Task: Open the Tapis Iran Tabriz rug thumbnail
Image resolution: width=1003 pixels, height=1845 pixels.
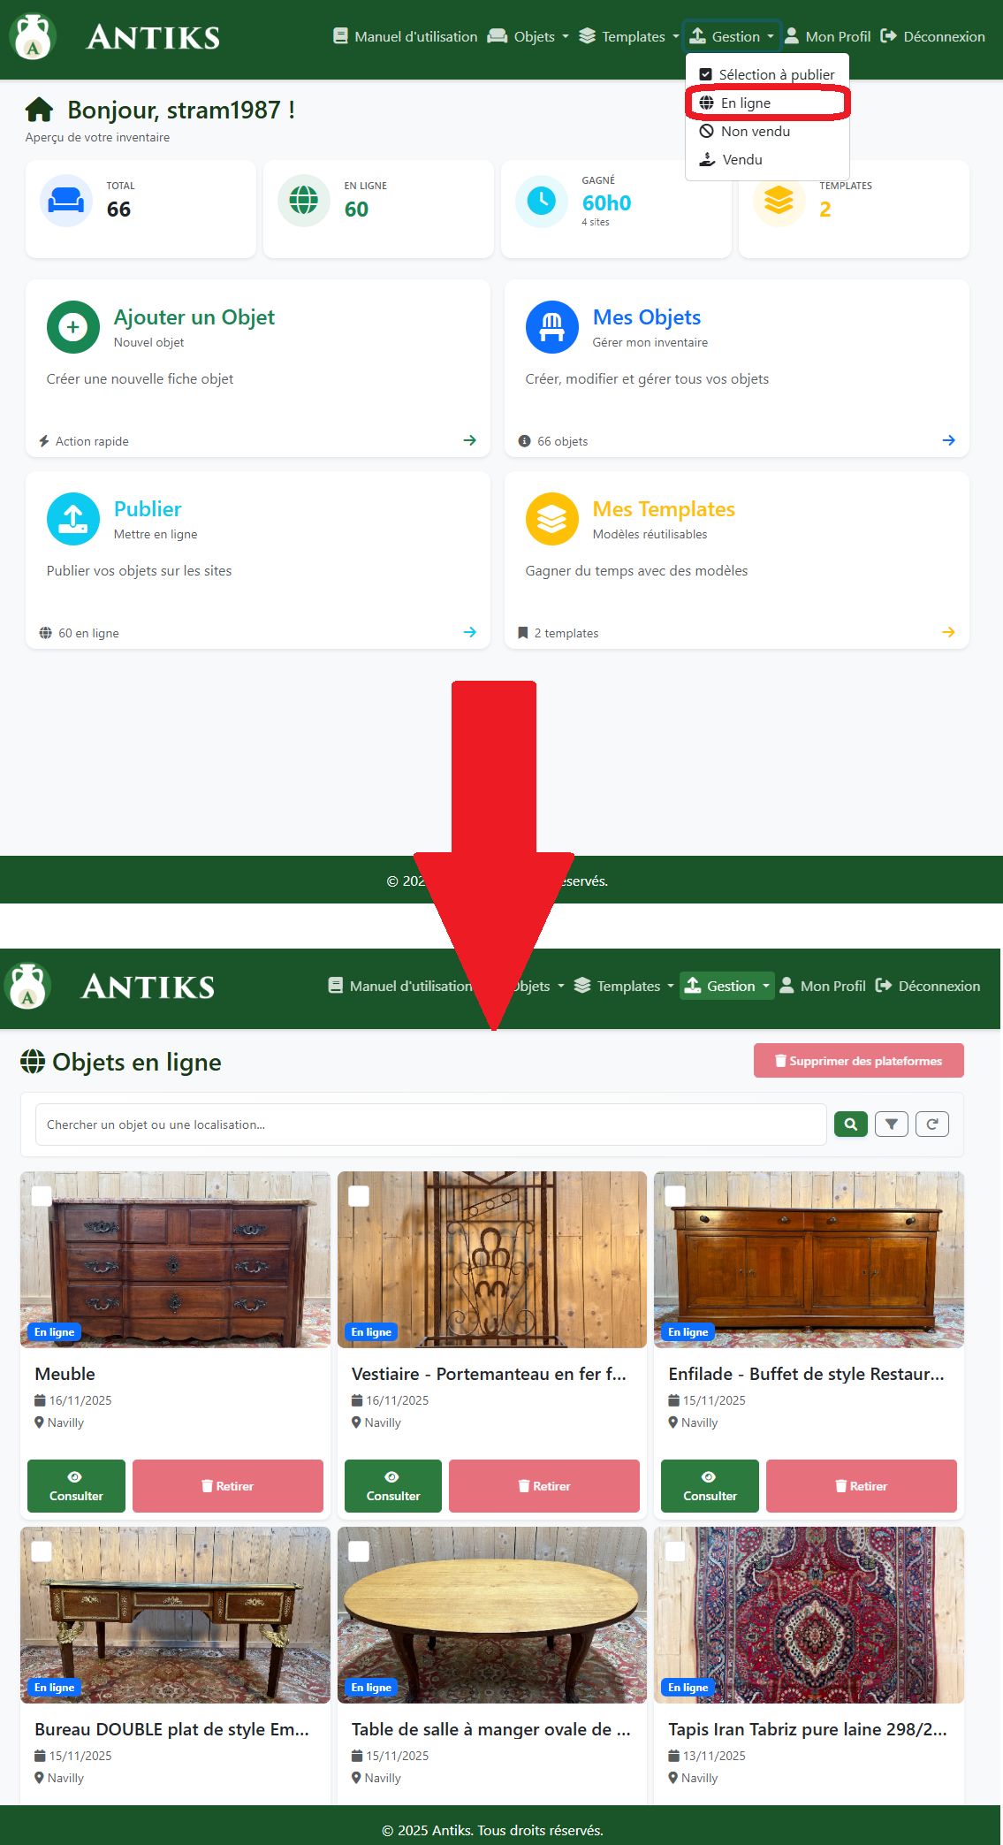Action: [809, 1615]
